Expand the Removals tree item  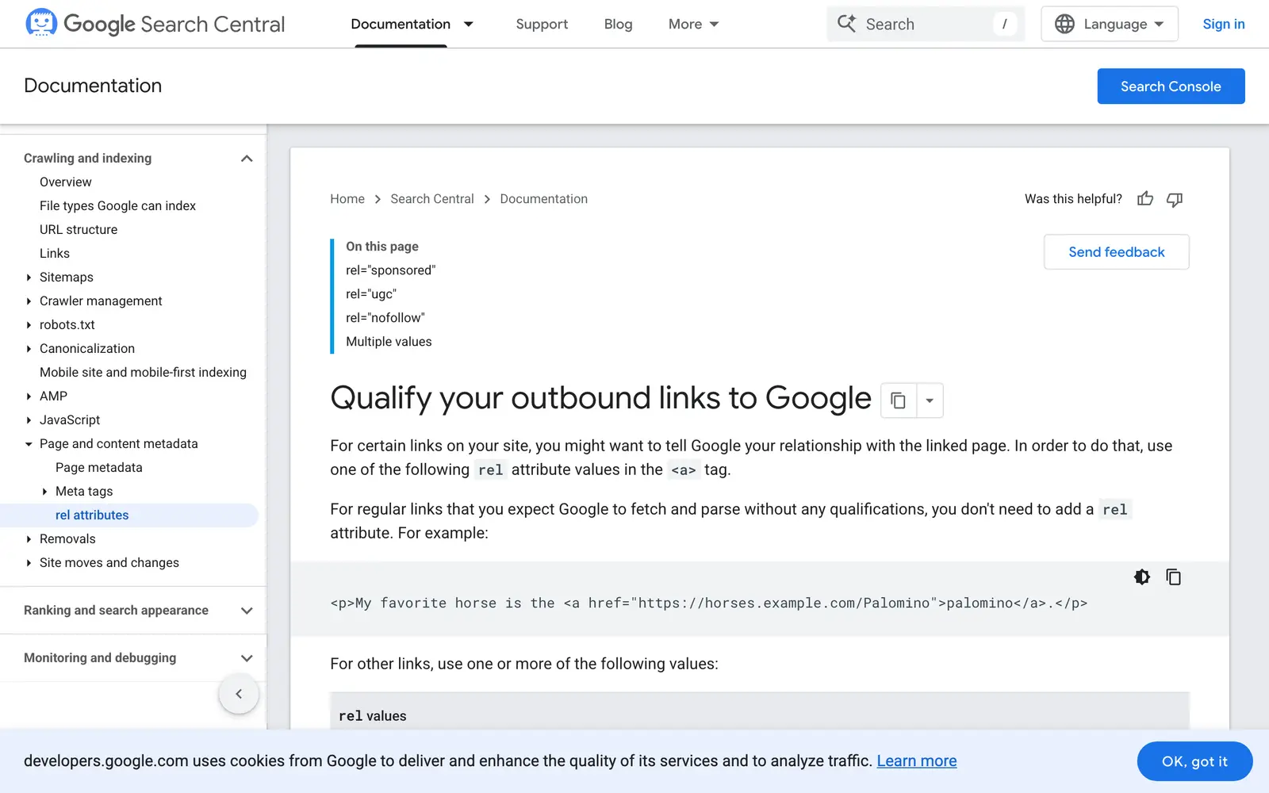[29, 539]
